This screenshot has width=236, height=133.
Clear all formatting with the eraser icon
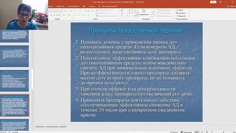[x=71, y=11]
